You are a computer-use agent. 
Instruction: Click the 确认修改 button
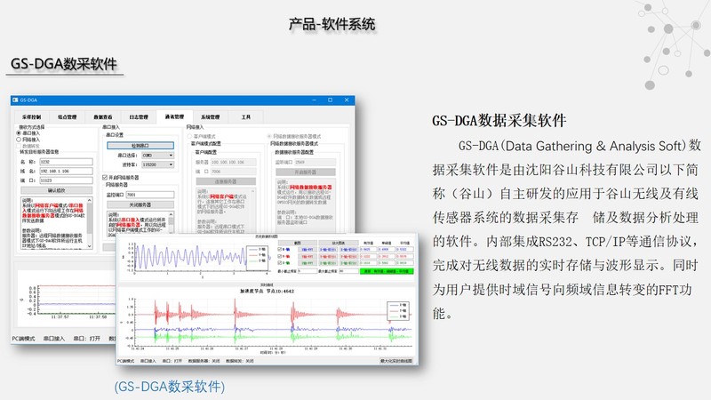[57, 190]
